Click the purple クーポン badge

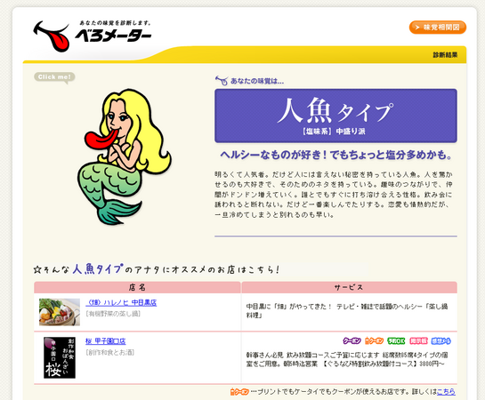pyautogui.click(x=352, y=340)
